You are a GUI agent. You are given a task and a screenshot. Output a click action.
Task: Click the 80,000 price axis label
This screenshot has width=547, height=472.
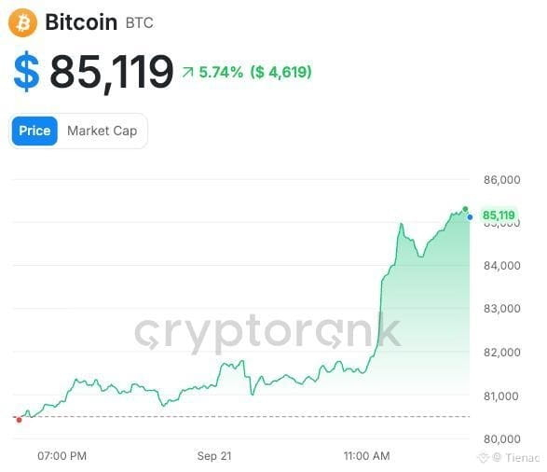click(x=502, y=438)
